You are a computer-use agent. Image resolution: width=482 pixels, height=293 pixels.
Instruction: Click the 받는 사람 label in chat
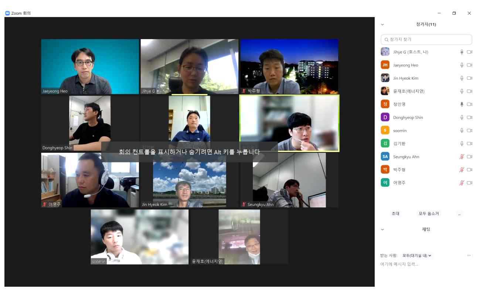click(389, 255)
